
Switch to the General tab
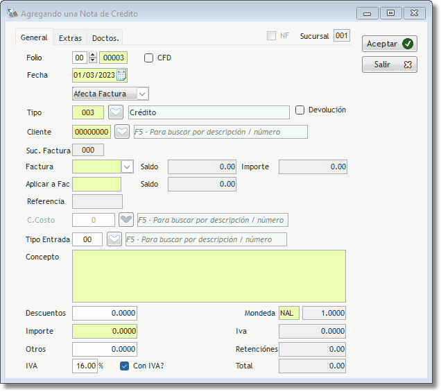click(x=34, y=37)
